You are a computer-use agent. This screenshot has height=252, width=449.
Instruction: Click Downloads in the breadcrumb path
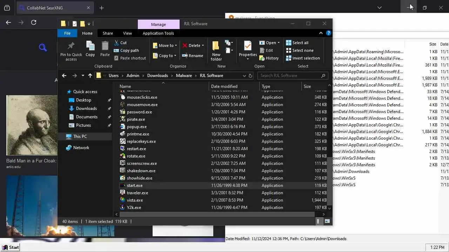(x=158, y=76)
